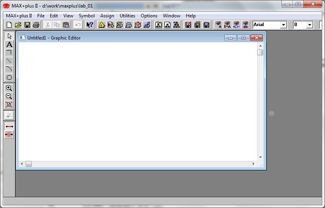
Task: Click the horizontal scrollbar left arrow
Action: (x=22, y=164)
